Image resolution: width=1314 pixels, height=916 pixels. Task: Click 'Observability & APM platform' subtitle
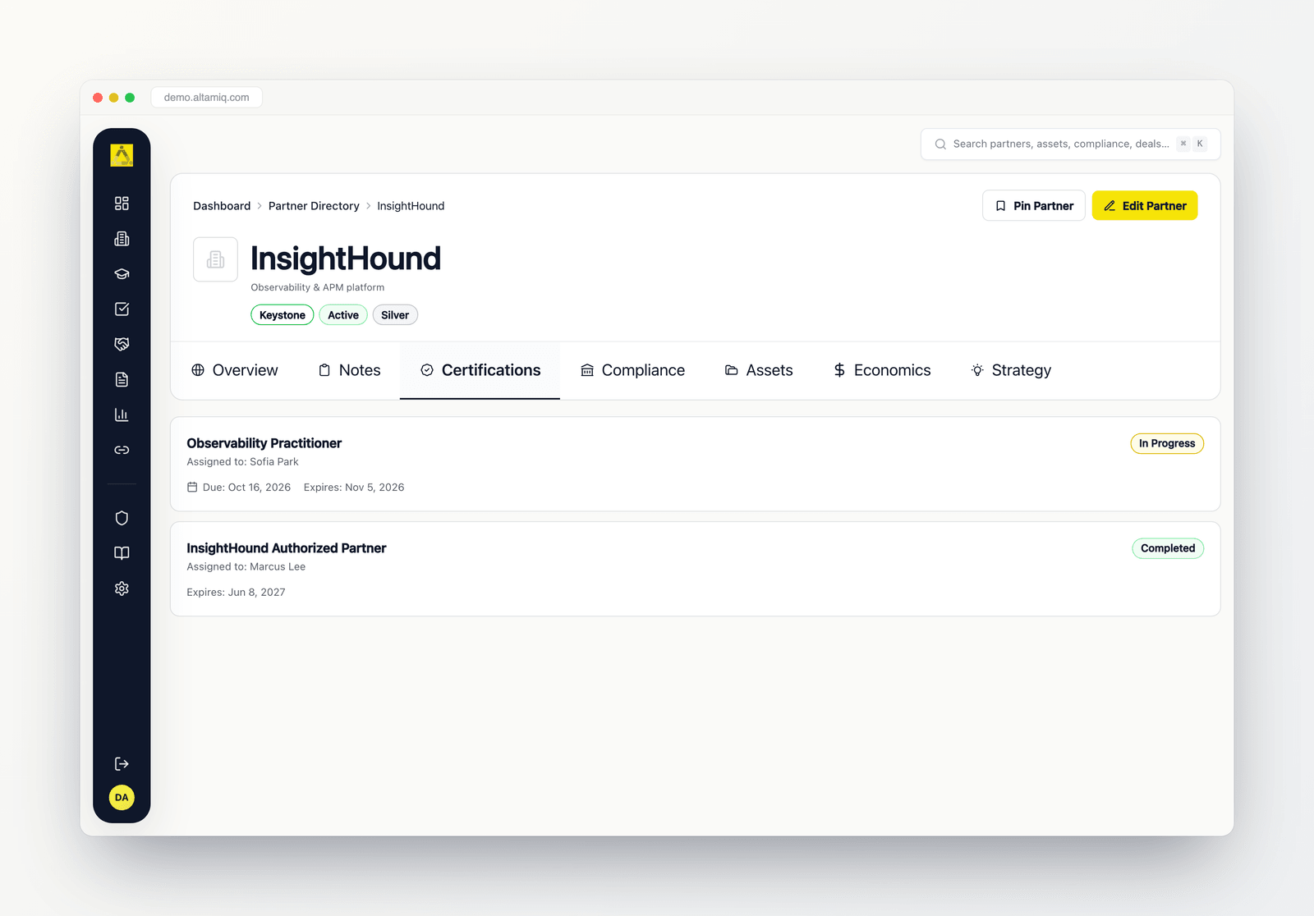317,287
